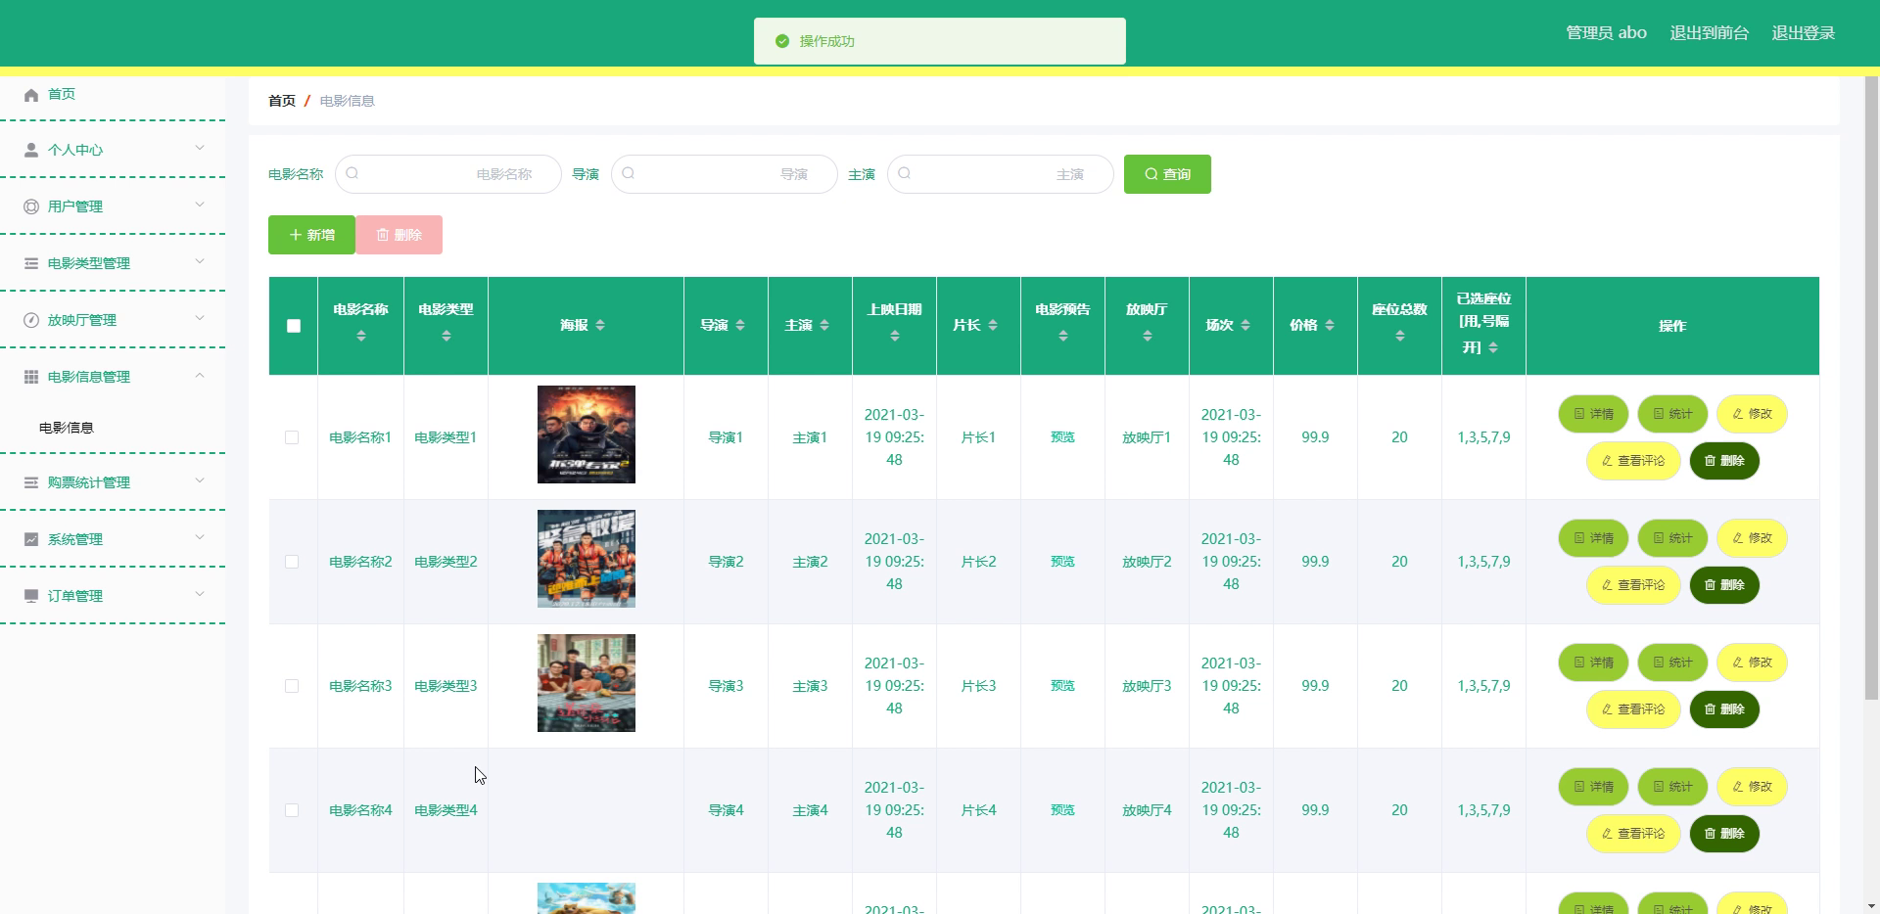
Task: Click the sort arrows on 电影预告 column
Action: 1063,337
